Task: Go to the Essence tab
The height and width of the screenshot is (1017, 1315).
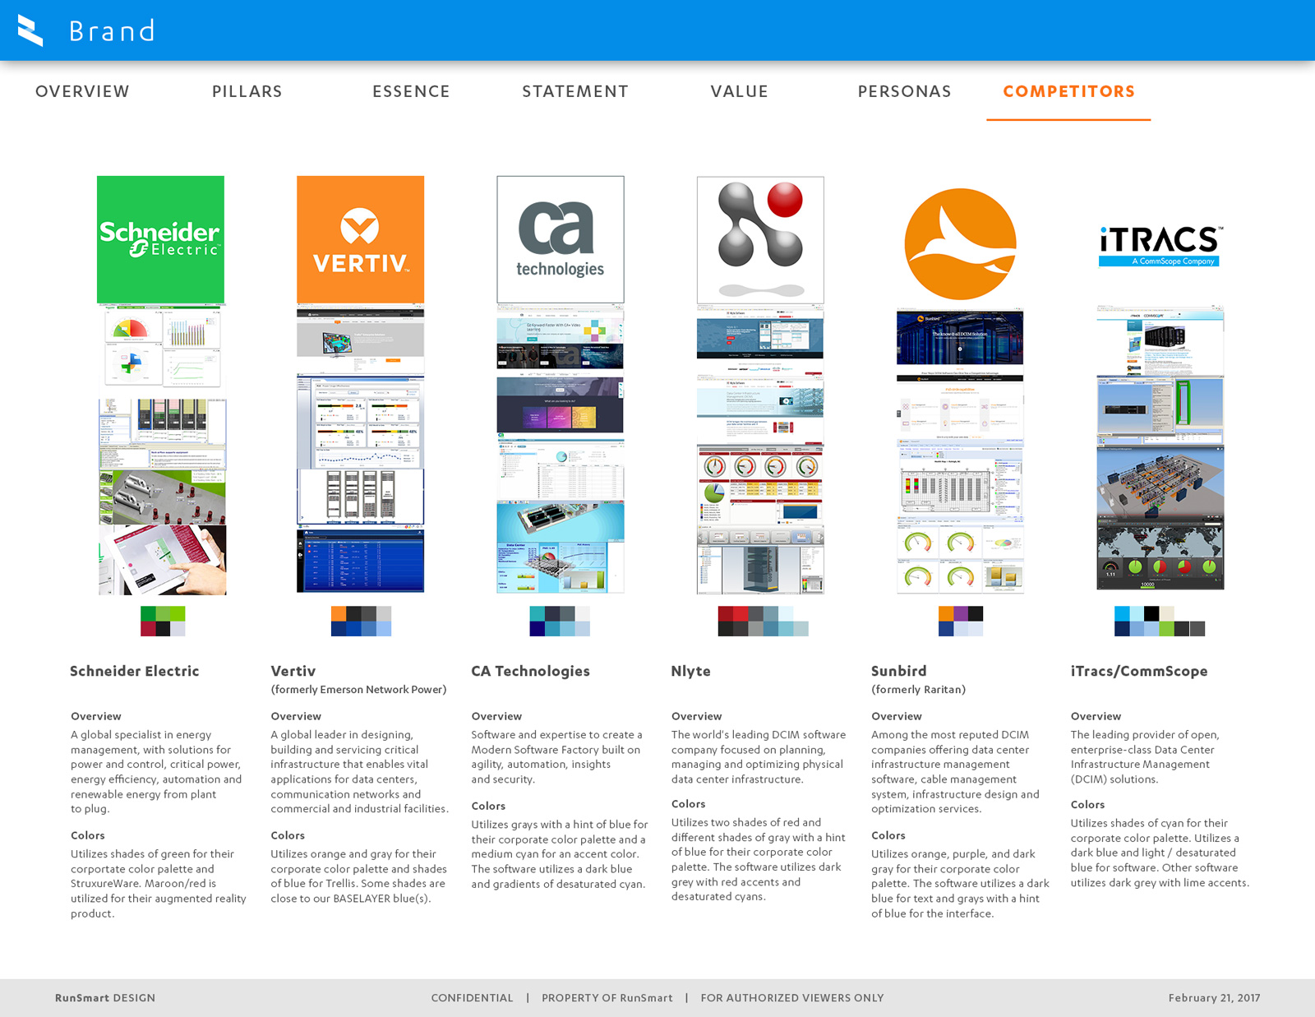Action: pyautogui.click(x=411, y=91)
